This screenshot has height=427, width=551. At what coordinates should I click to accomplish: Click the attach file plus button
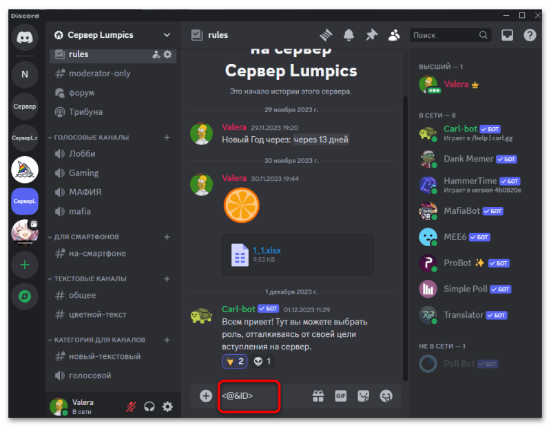point(206,396)
